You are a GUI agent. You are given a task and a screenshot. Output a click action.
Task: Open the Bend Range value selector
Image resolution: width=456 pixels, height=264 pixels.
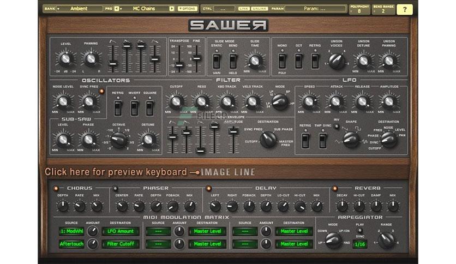click(x=383, y=11)
